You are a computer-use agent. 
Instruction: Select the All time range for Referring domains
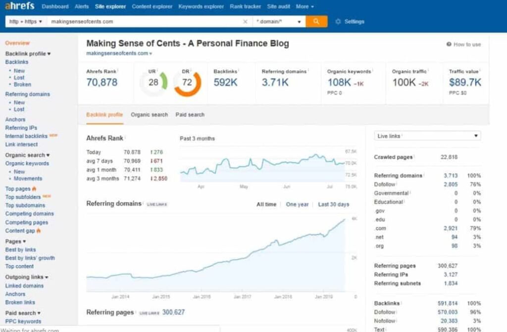(266, 204)
